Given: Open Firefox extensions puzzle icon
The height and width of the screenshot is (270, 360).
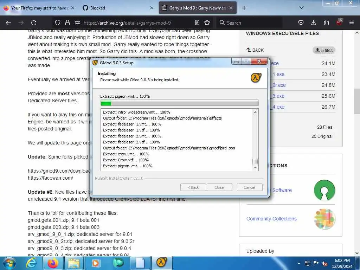Looking at the screenshot, I should (x=326, y=22).
